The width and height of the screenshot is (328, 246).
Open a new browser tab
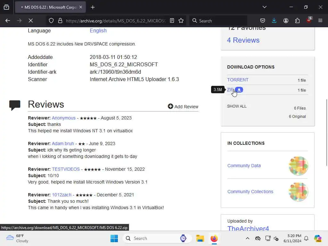[93, 7]
